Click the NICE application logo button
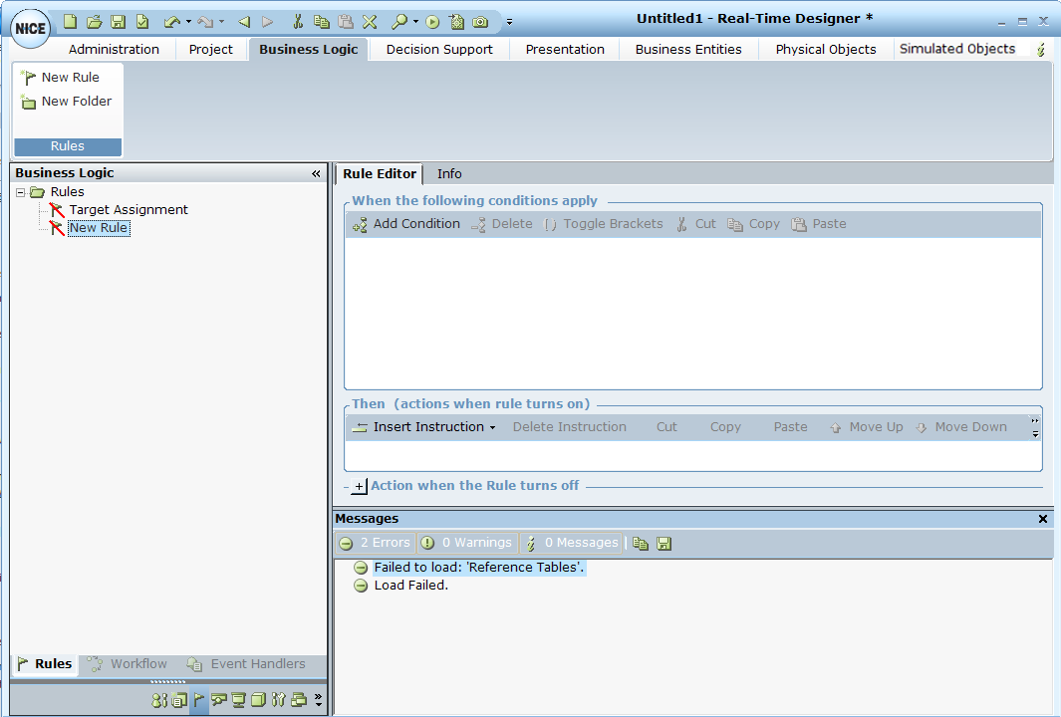The width and height of the screenshot is (1061, 717). pos(31,28)
